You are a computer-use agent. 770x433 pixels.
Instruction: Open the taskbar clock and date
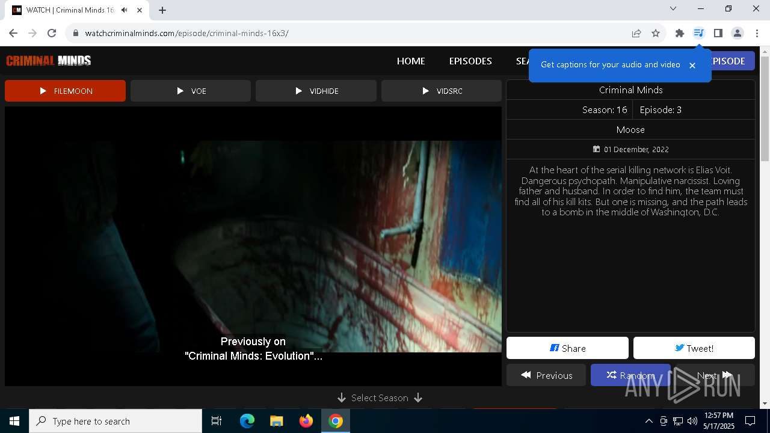tap(719, 421)
